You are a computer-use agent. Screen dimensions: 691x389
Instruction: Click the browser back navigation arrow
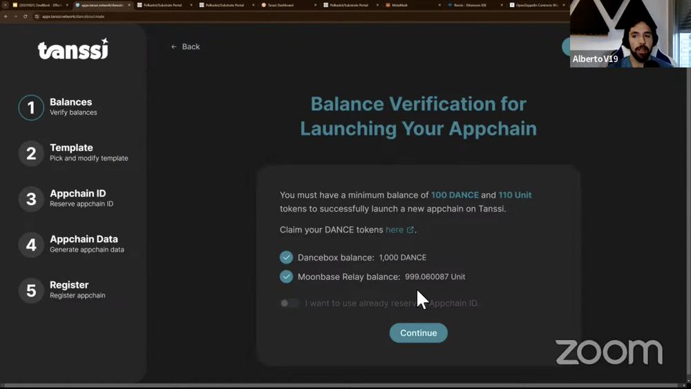click(6, 17)
